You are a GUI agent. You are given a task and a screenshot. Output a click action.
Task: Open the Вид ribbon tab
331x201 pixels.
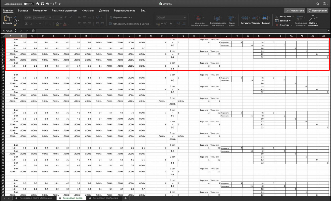coord(143,11)
